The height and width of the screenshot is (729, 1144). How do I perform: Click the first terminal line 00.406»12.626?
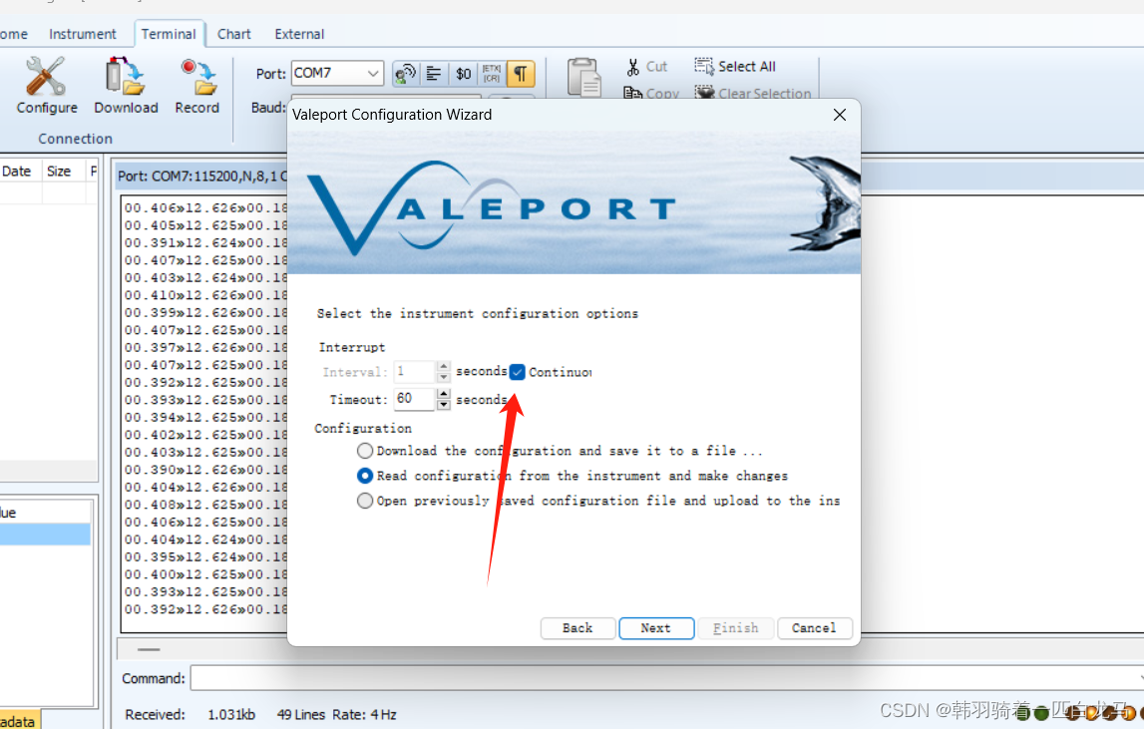(x=205, y=208)
